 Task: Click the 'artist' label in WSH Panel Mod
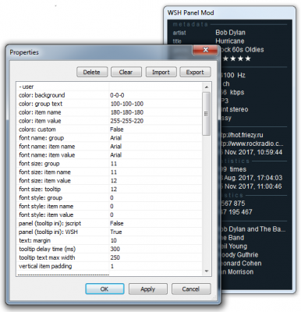(179, 33)
